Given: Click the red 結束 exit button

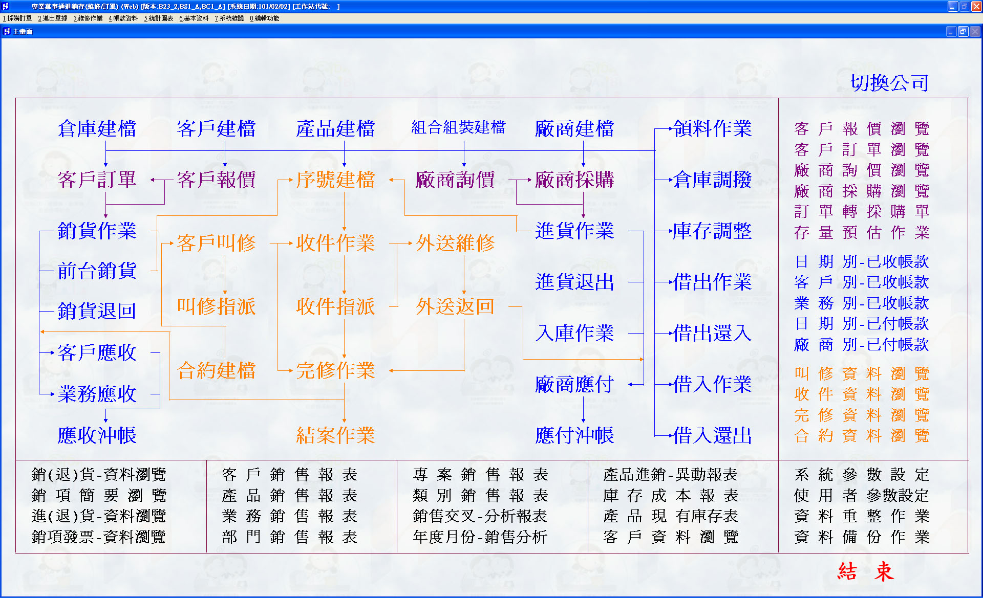Looking at the screenshot, I should click(x=865, y=571).
